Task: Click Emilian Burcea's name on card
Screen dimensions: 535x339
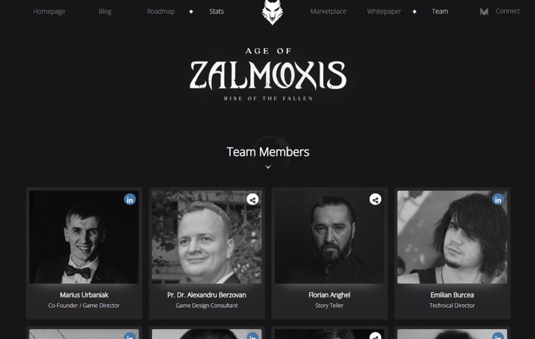Action: (x=452, y=295)
